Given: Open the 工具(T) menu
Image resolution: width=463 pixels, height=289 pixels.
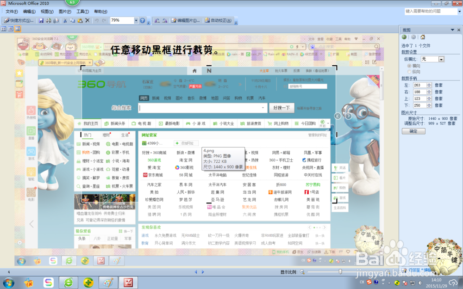Looking at the screenshot, I should (x=82, y=12).
